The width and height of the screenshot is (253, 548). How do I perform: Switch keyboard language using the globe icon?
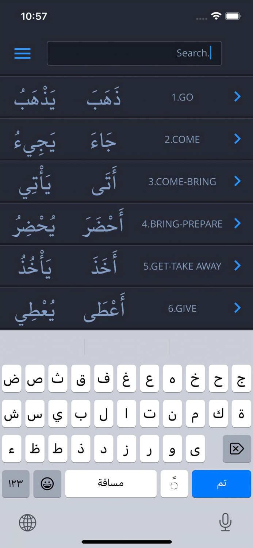click(x=27, y=522)
